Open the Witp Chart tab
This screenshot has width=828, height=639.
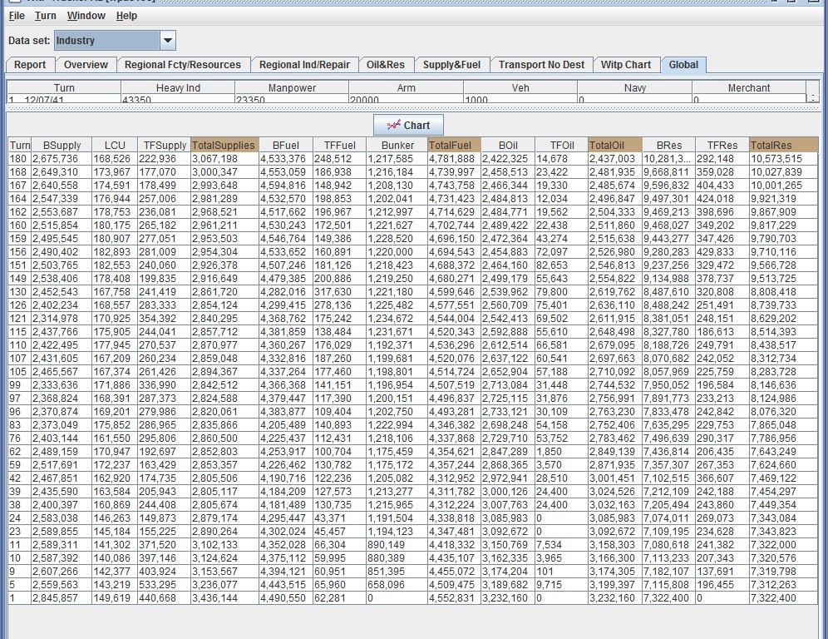click(x=626, y=64)
